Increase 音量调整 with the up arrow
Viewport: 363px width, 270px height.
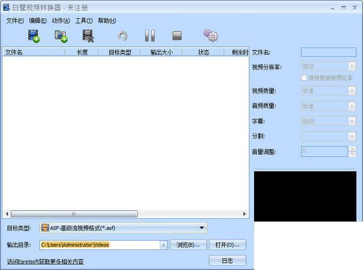coord(352,149)
